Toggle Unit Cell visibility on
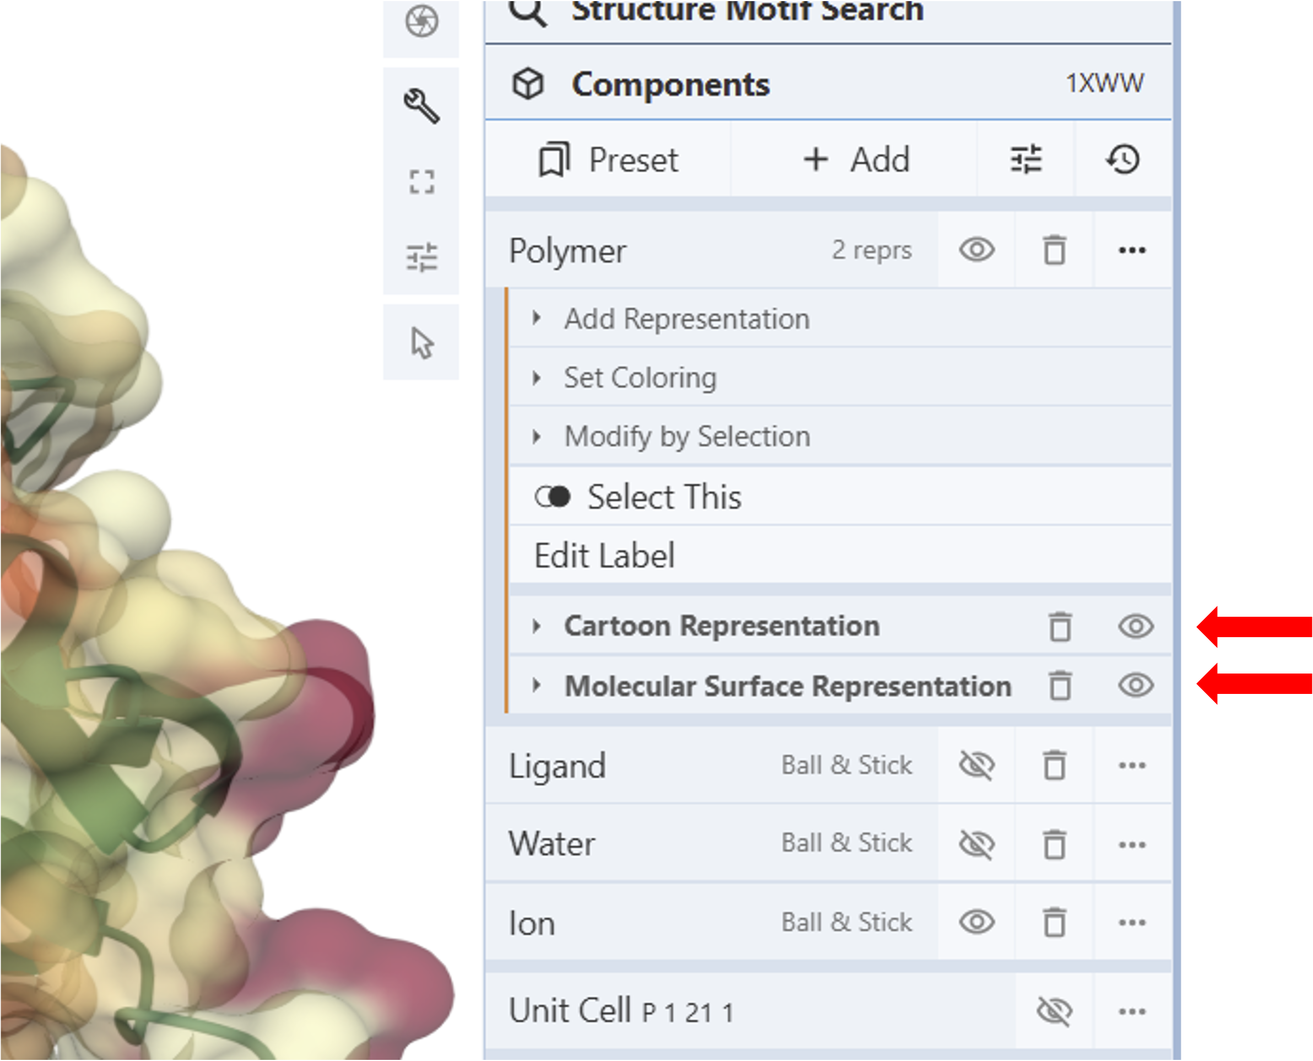 point(1054,1011)
